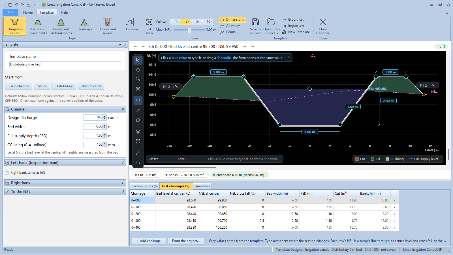Open the Quantities tab
Image resolution: width=453 pixels, height=255 pixels.
202,186
